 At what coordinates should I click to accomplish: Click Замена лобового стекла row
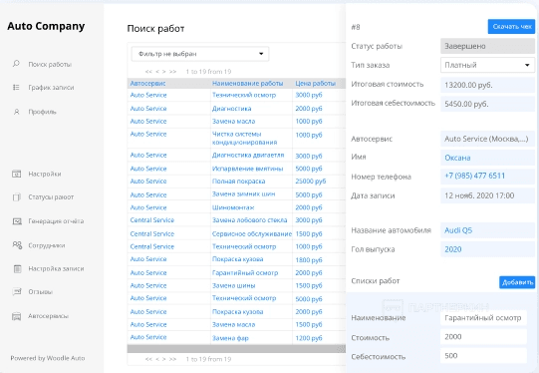click(236, 220)
